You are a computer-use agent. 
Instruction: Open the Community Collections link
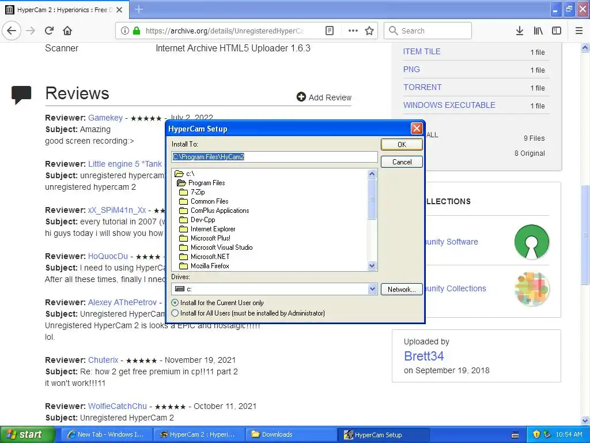click(x=455, y=288)
